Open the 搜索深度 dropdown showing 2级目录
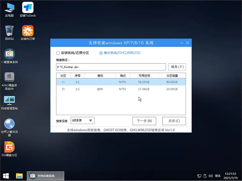This screenshot has height=181, width=242. [82, 120]
